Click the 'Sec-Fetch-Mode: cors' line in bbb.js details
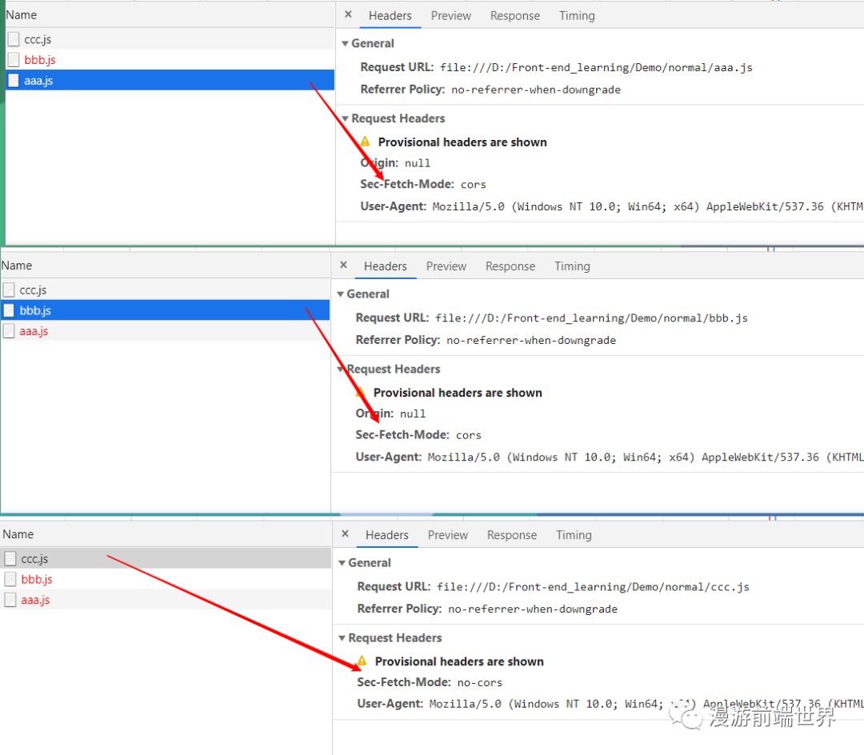 (418, 434)
